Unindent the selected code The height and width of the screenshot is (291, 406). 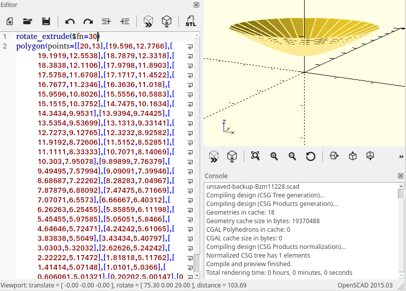[x=106, y=21]
